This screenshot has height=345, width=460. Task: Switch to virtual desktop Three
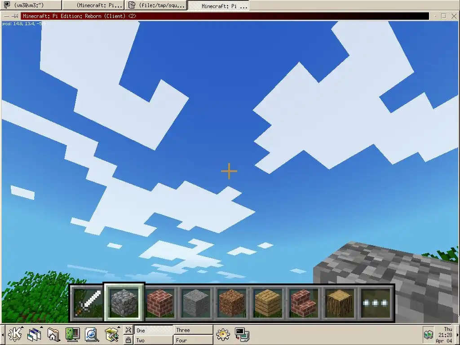193,330
